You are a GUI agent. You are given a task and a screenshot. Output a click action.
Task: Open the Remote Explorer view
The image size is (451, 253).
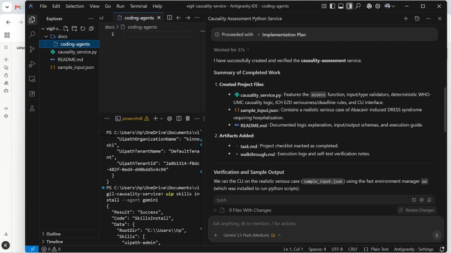click(32, 79)
